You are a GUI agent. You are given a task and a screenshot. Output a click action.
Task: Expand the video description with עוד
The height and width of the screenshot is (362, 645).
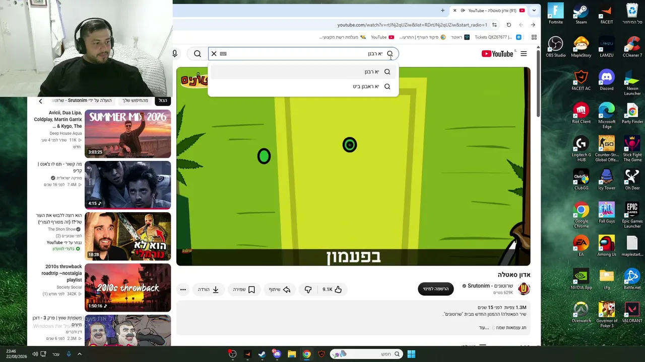484,328
